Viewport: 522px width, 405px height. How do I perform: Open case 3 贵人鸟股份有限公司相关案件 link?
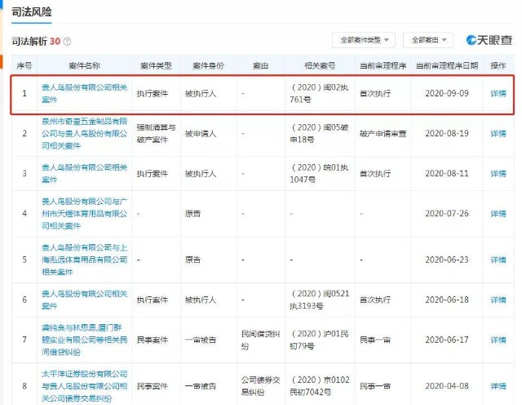tap(85, 173)
